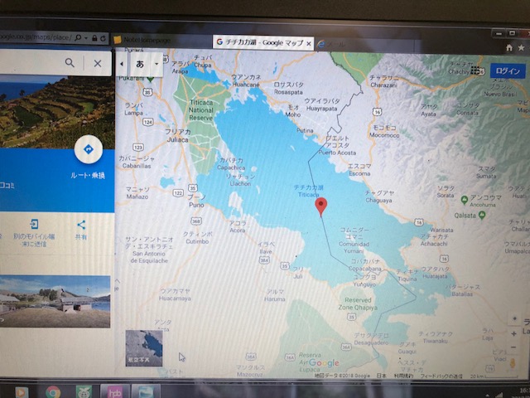This screenshot has width=530, height=398.
Task: Zoom in with the plus button
Action: tap(513, 333)
